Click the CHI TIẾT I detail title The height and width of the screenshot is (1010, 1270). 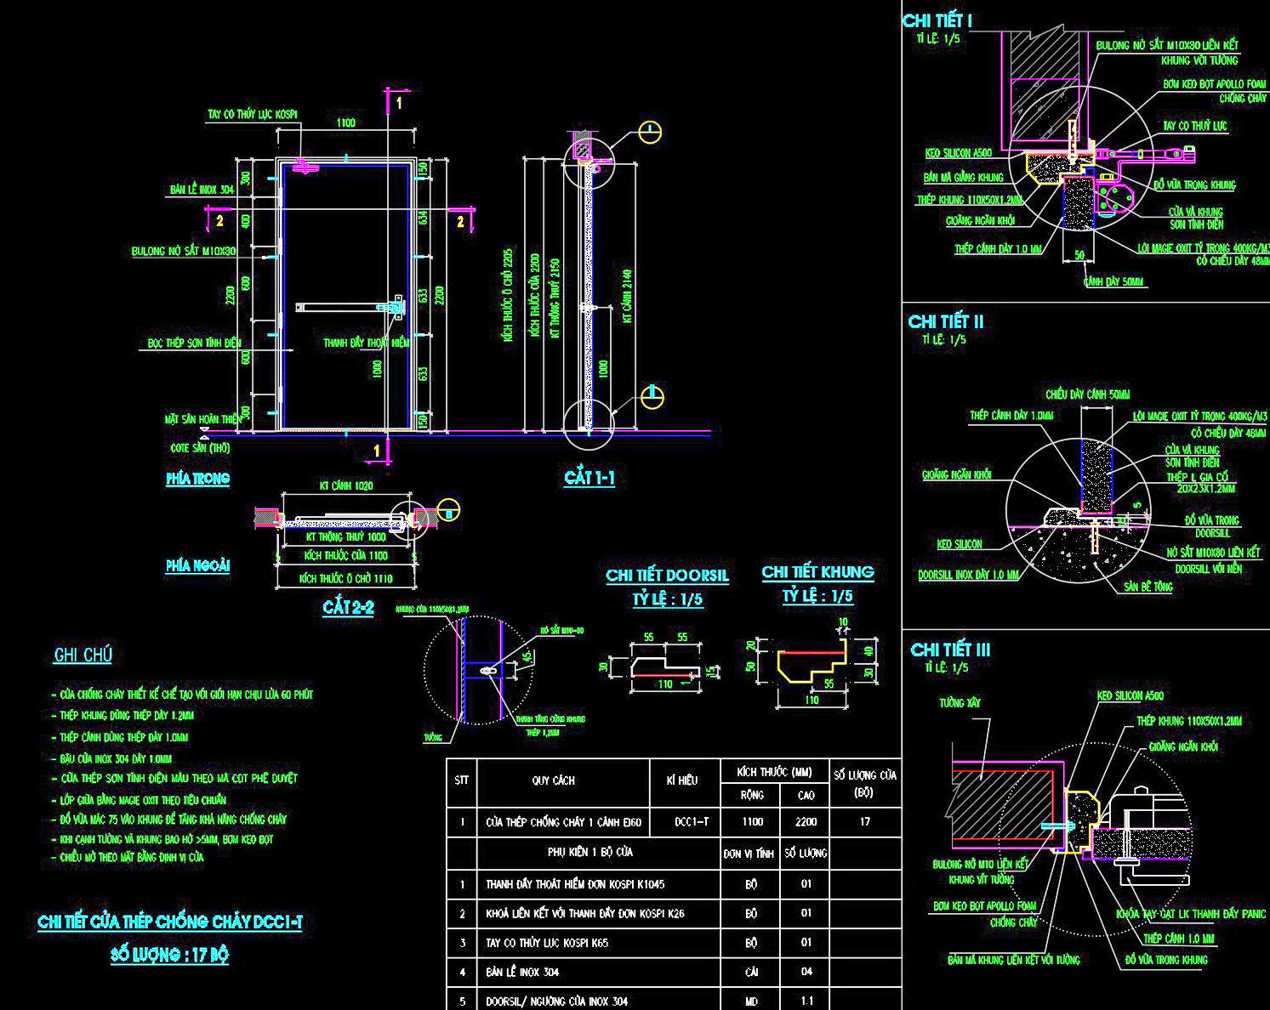(937, 21)
